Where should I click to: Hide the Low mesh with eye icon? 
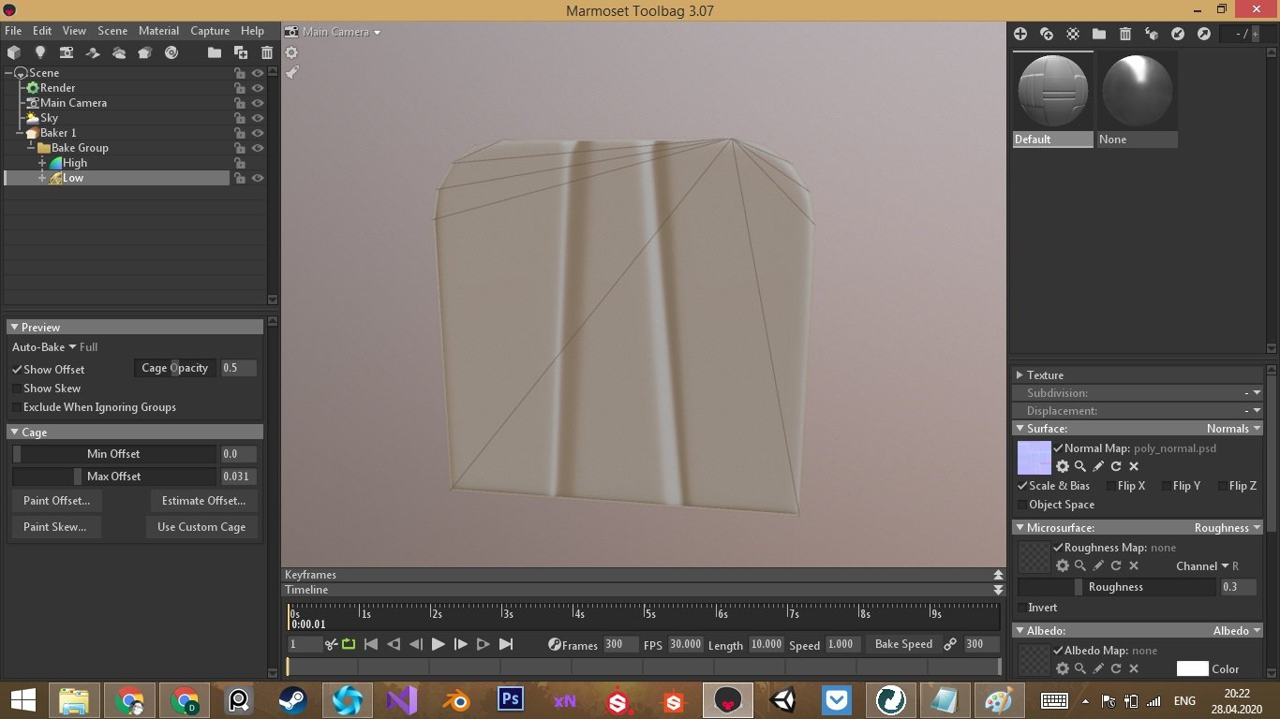coord(257,178)
